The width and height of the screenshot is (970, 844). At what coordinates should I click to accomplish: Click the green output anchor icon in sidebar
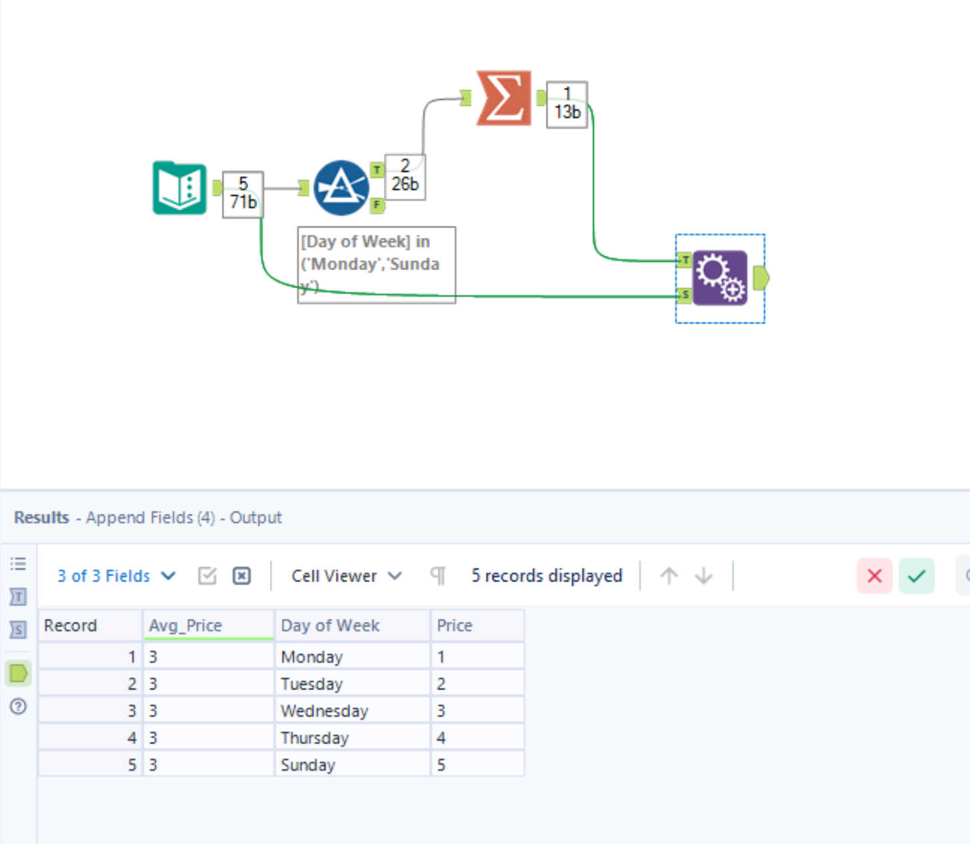(17, 674)
